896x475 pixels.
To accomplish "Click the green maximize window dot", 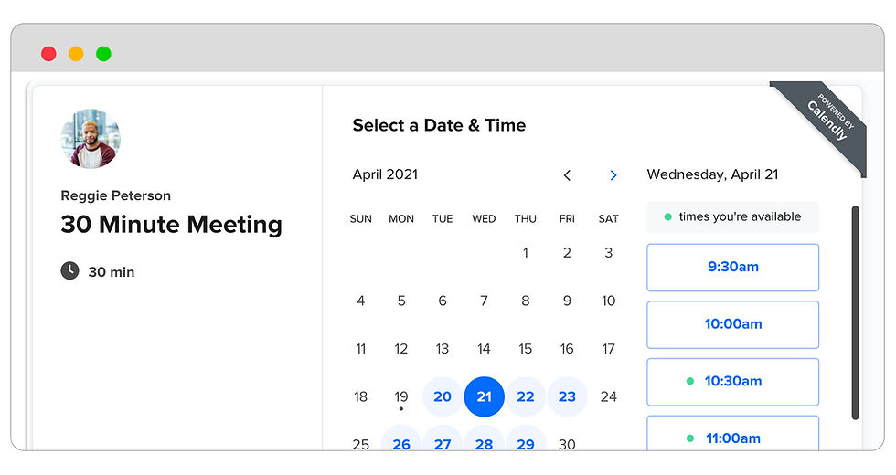I will coord(103,54).
